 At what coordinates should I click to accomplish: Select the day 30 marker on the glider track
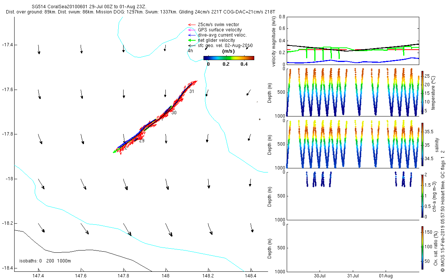point(174,113)
